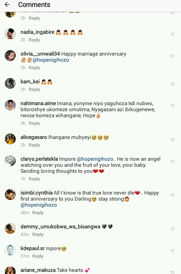This screenshot has width=181, height=274.
Task: Reply to alicegasaro's comment
Action: (x=34, y=145)
